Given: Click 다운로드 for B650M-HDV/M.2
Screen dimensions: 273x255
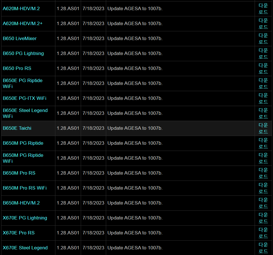Looking at the screenshot, I should pos(263,203).
